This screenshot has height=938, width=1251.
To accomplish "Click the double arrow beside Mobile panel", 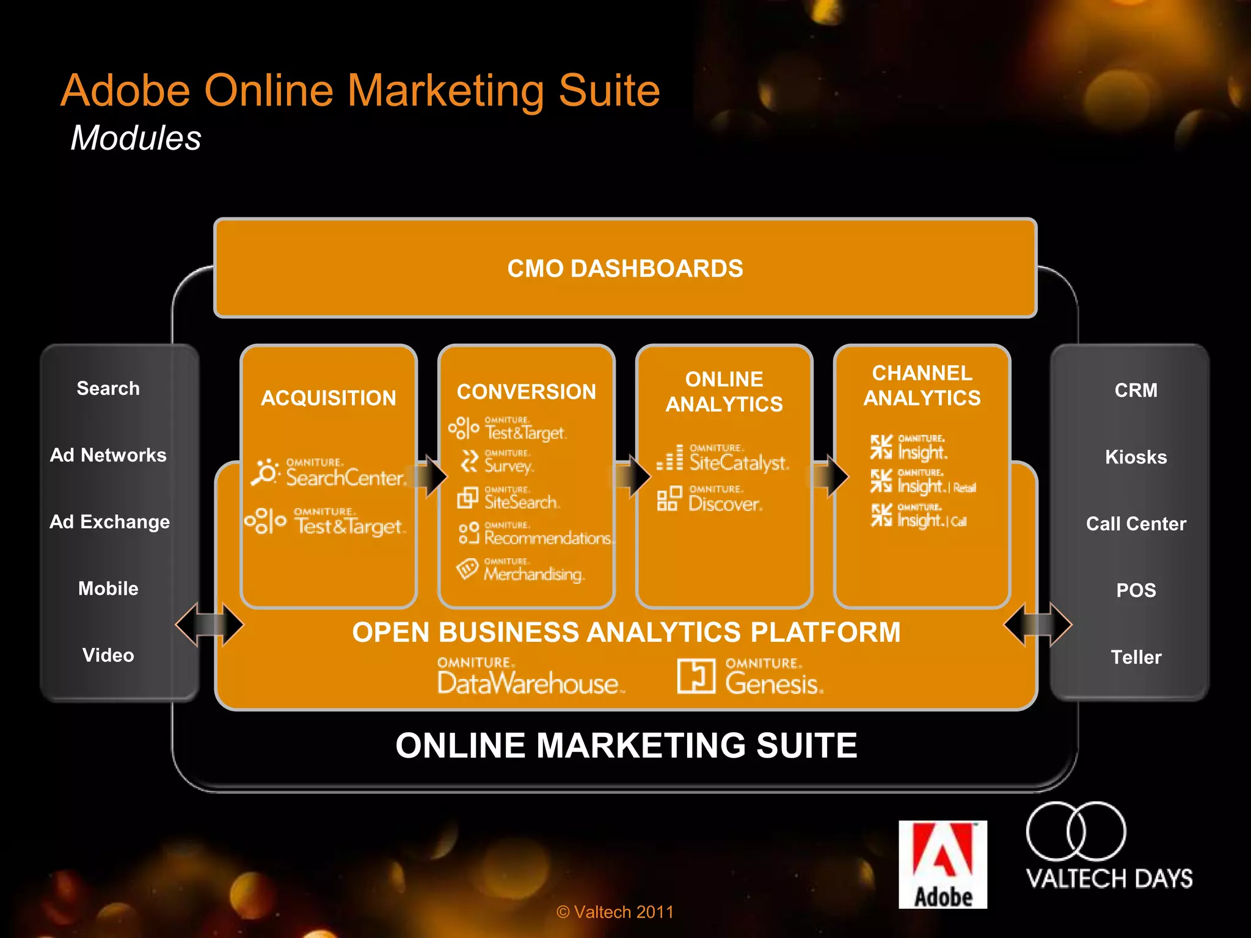I will pyautogui.click(x=210, y=625).
